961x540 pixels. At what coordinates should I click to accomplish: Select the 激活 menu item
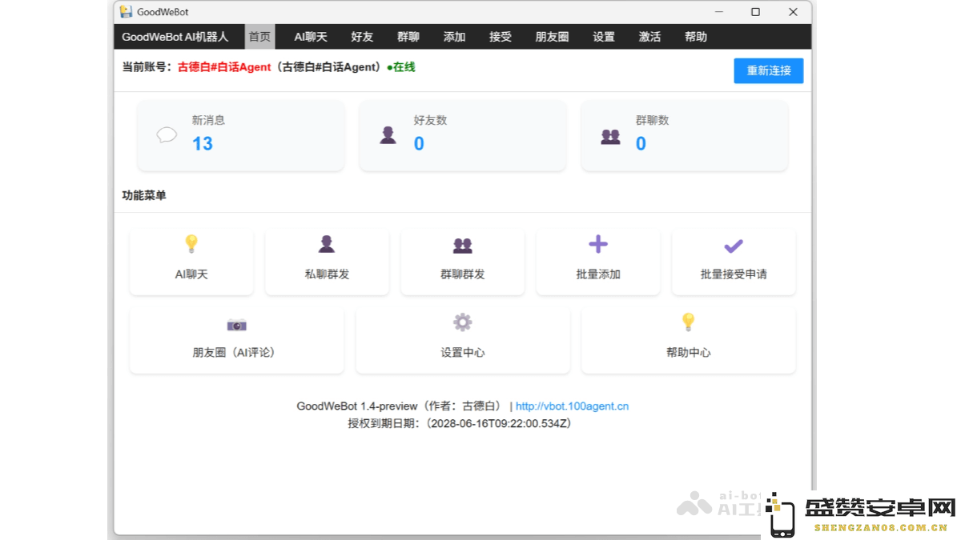[649, 37]
